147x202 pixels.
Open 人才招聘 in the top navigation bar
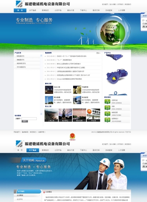pos(122,10)
